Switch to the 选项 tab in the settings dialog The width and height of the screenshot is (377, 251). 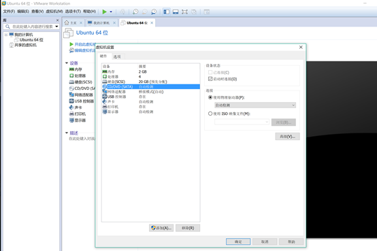pos(117,56)
